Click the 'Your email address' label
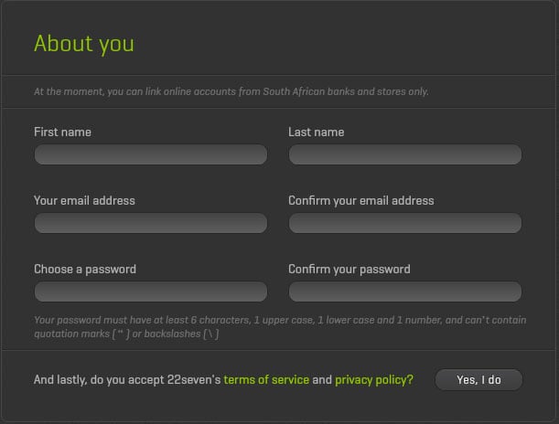Image resolution: width=559 pixels, height=424 pixels. (x=84, y=201)
